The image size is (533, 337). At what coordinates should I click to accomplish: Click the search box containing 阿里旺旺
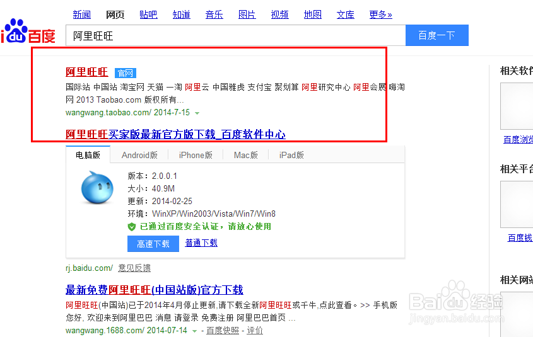coord(235,35)
